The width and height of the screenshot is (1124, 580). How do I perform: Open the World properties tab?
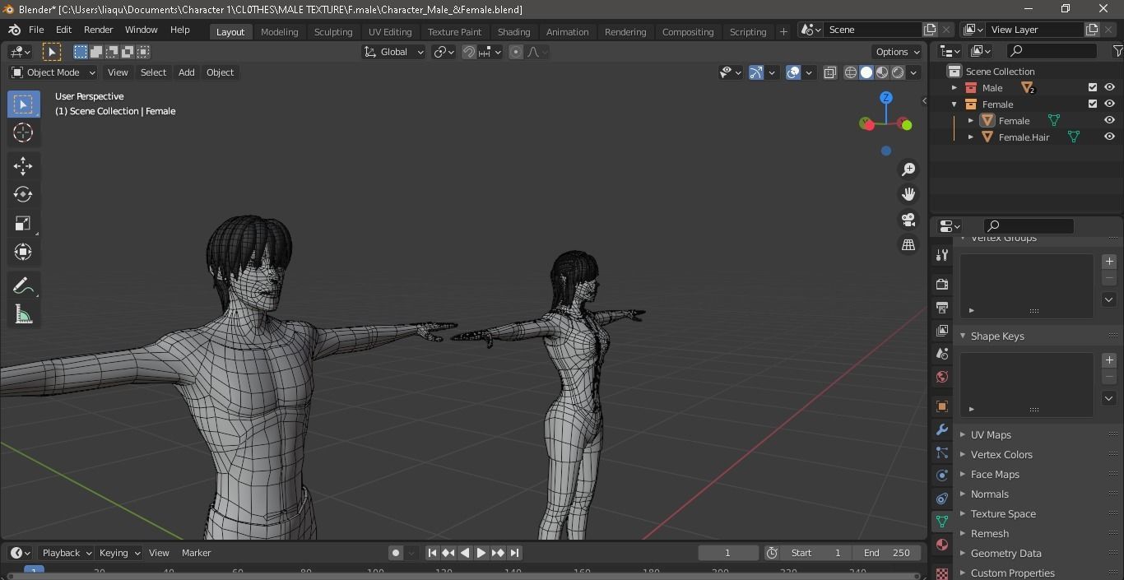(942, 377)
